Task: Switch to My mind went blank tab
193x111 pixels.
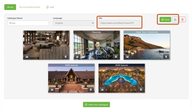Action: point(30,7)
